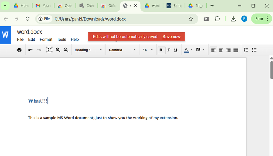Screen dimensions: 273x156
Task: Zoom out of the document
Action: (x=66, y=50)
